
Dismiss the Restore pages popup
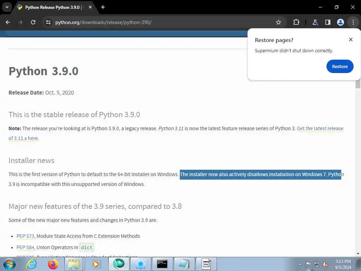[351, 40]
